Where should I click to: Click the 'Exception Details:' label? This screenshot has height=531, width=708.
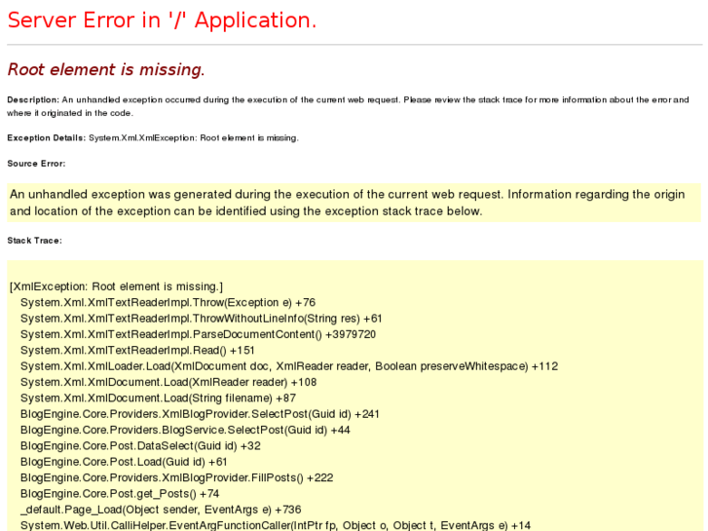(x=46, y=137)
